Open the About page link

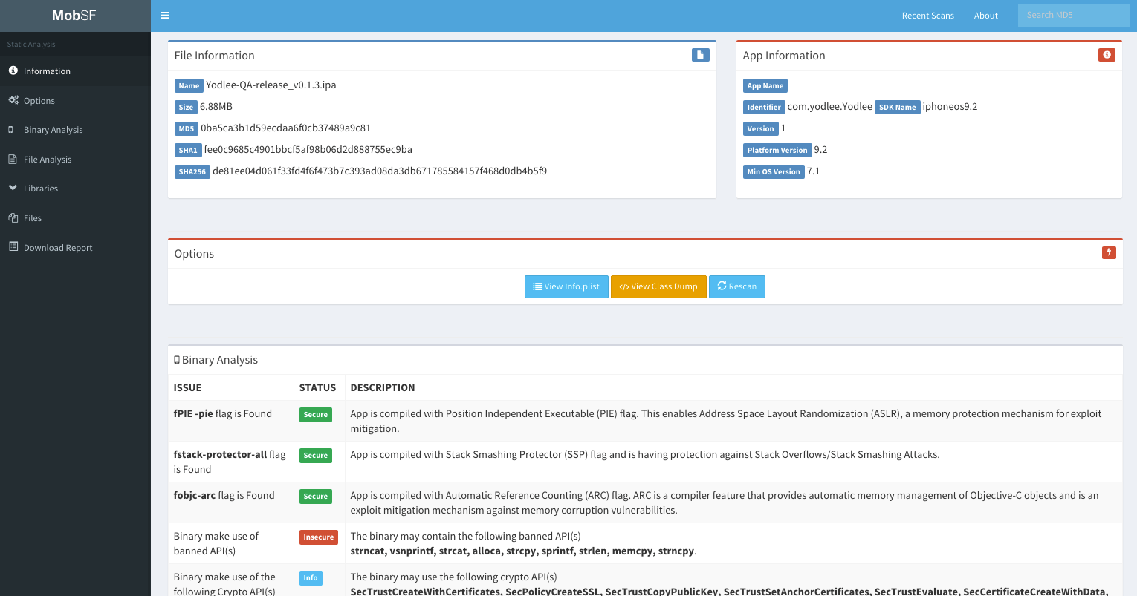[985, 16]
